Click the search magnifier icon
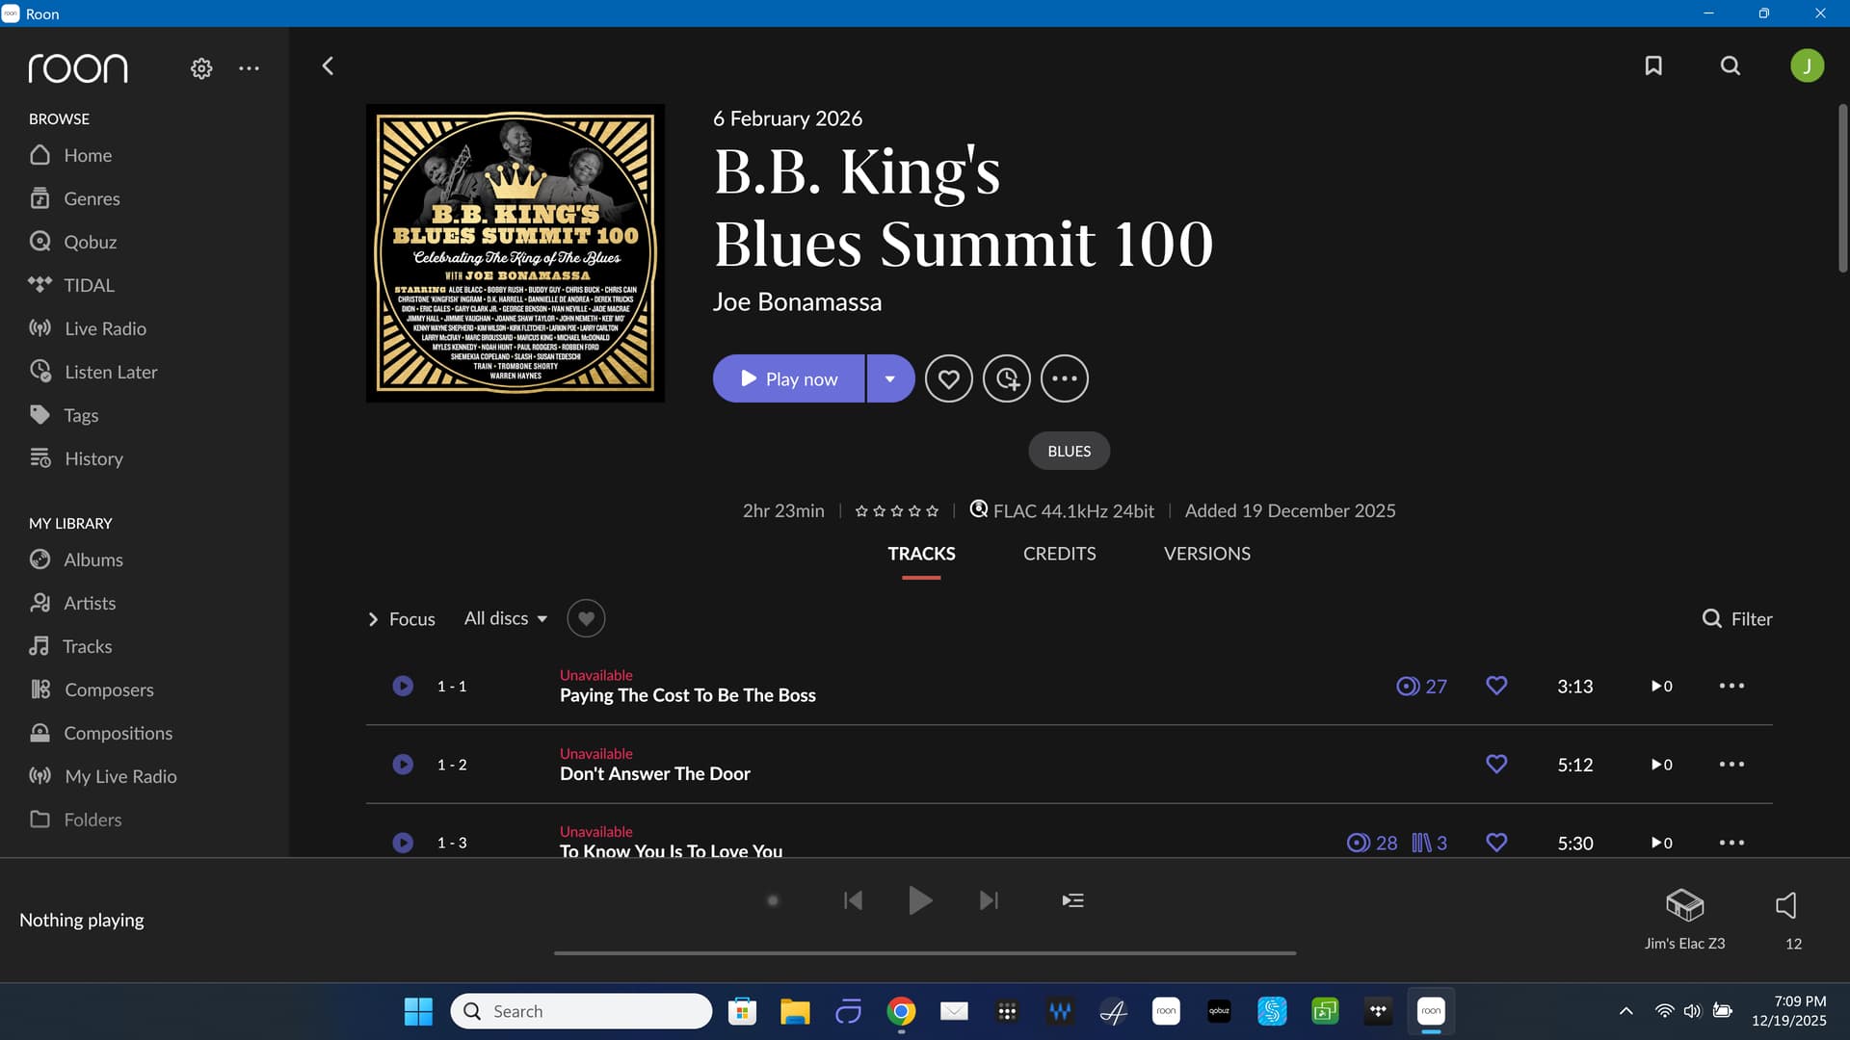Image resolution: width=1850 pixels, height=1040 pixels. click(x=1731, y=65)
